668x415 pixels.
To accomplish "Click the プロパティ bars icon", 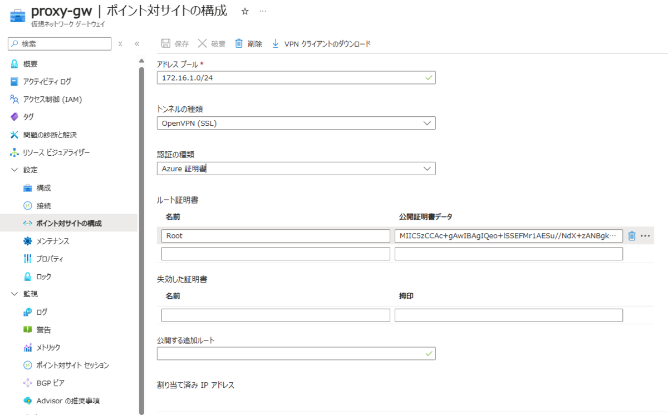I will [x=28, y=259].
